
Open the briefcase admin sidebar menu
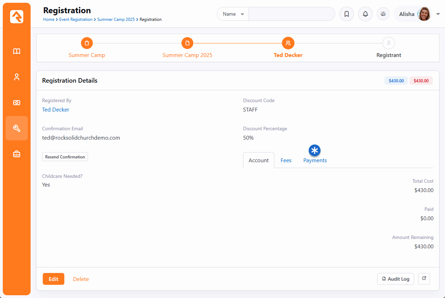pyautogui.click(x=17, y=154)
